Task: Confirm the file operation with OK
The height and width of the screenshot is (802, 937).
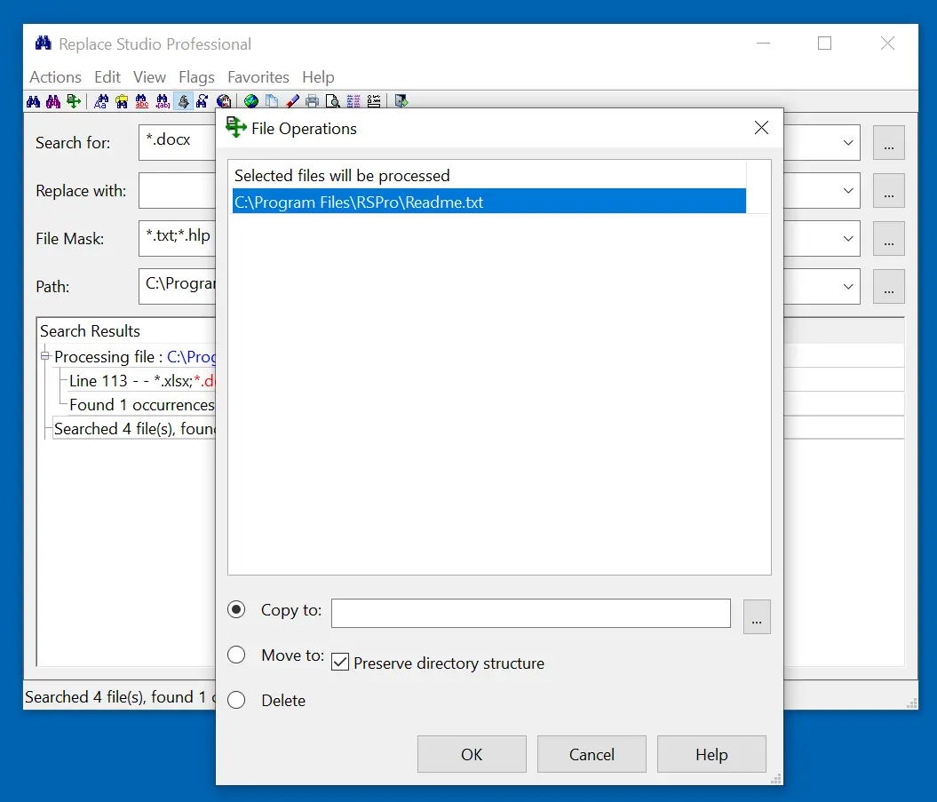Action: (x=472, y=754)
